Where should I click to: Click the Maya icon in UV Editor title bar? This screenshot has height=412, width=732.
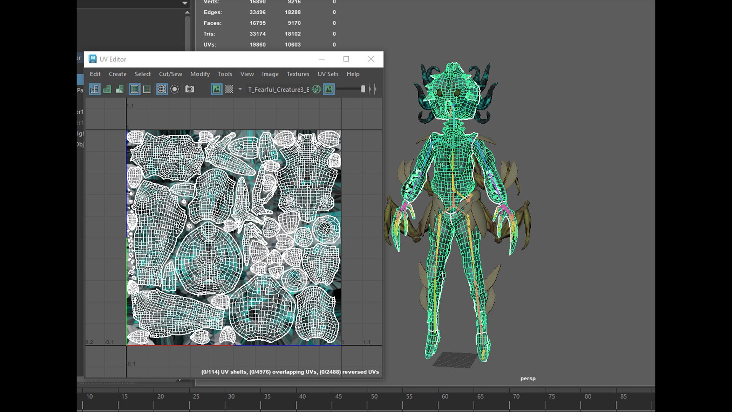(93, 59)
